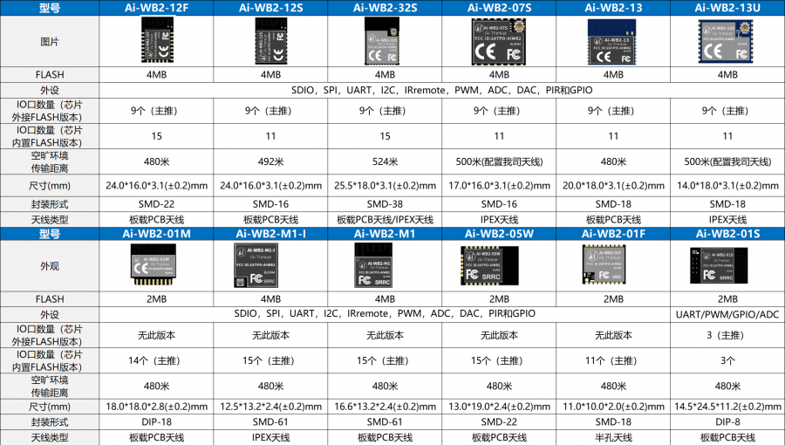Select the DIP-8 package cell
Image resolution: width=785 pixels, height=445 pixels.
click(x=727, y=422)
